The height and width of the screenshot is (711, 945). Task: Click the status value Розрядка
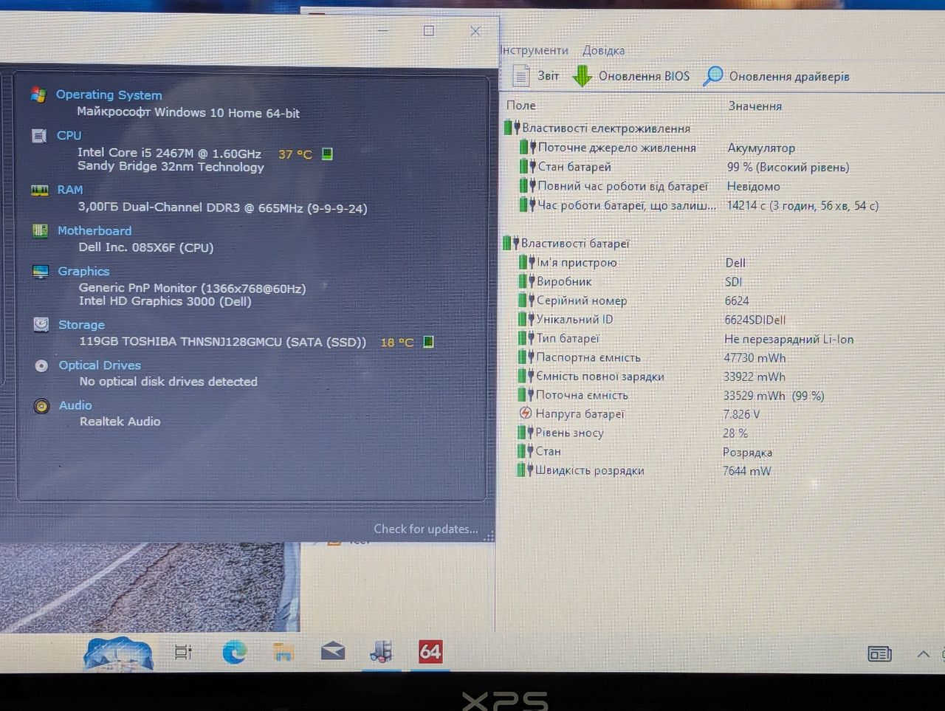click(747, 452)
